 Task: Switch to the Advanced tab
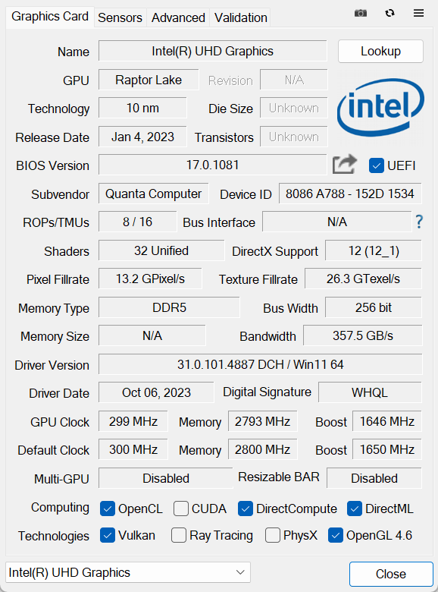coord(178,17)
